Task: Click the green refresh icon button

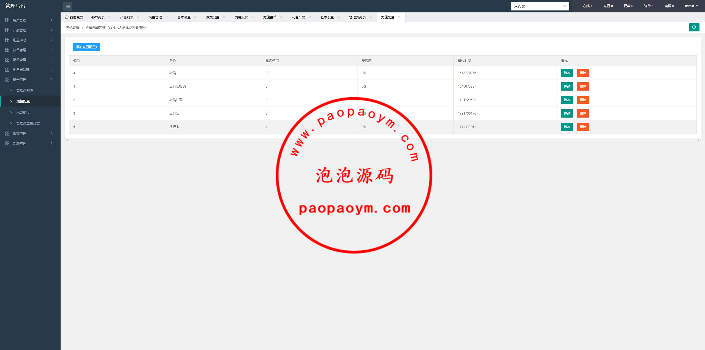Action: point(694,27)
